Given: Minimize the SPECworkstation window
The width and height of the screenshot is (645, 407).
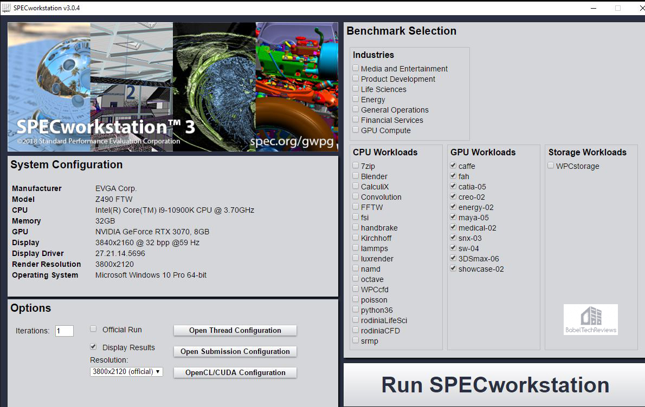Looking at the screenshot, I should coord(594,8).
